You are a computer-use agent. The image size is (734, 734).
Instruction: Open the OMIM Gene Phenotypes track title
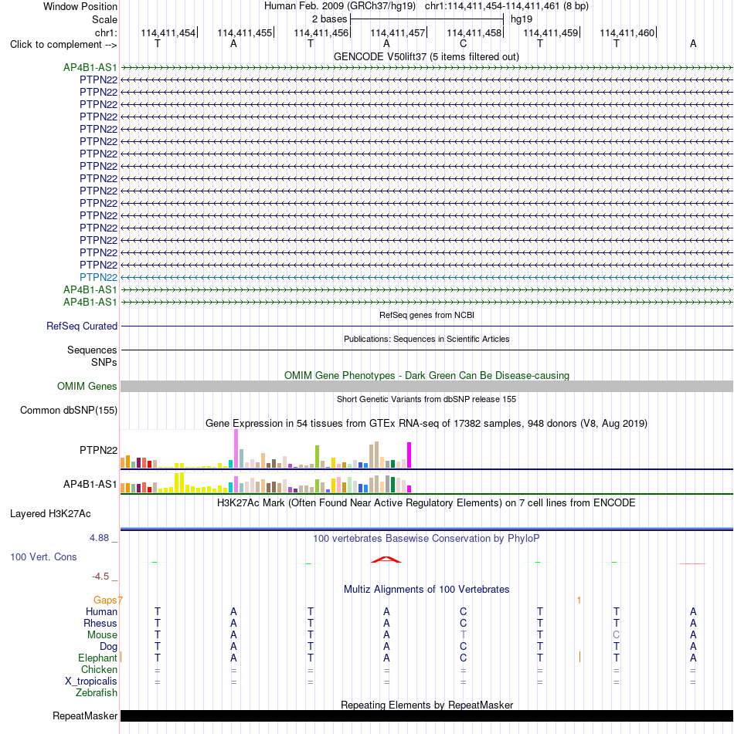click(426, 375)
